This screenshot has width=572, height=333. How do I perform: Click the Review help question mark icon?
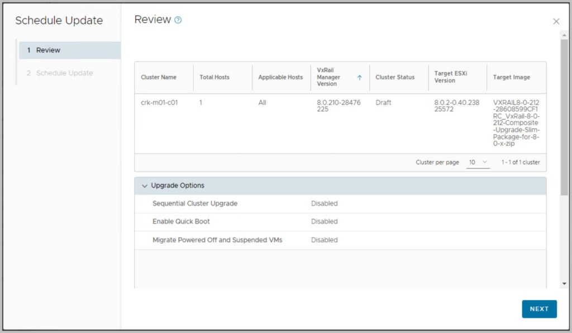[x=178, y=20]
